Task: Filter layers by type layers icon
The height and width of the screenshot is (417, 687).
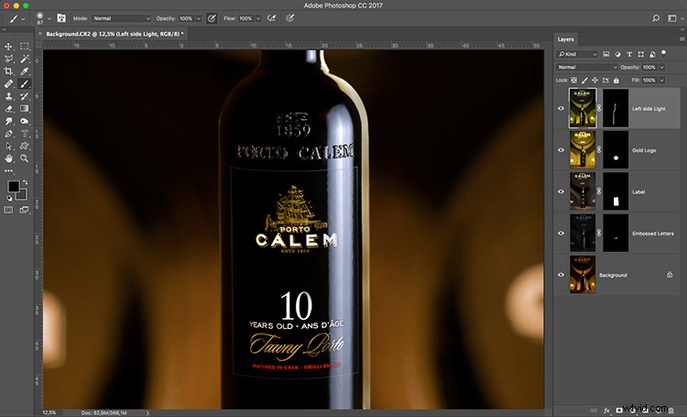Action: point(629,54)
